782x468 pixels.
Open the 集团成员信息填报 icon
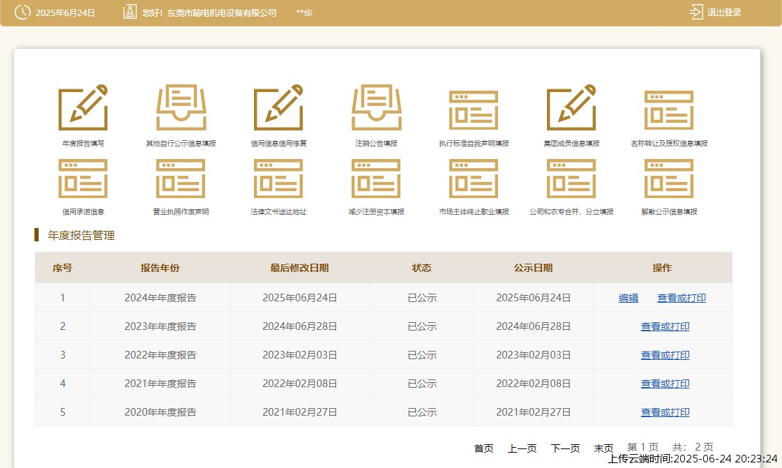(x=571, y=107)
